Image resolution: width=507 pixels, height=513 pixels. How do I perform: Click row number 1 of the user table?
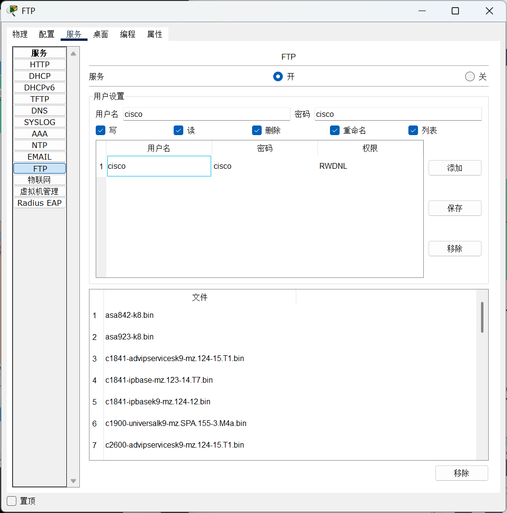click(x=101, y=166)
